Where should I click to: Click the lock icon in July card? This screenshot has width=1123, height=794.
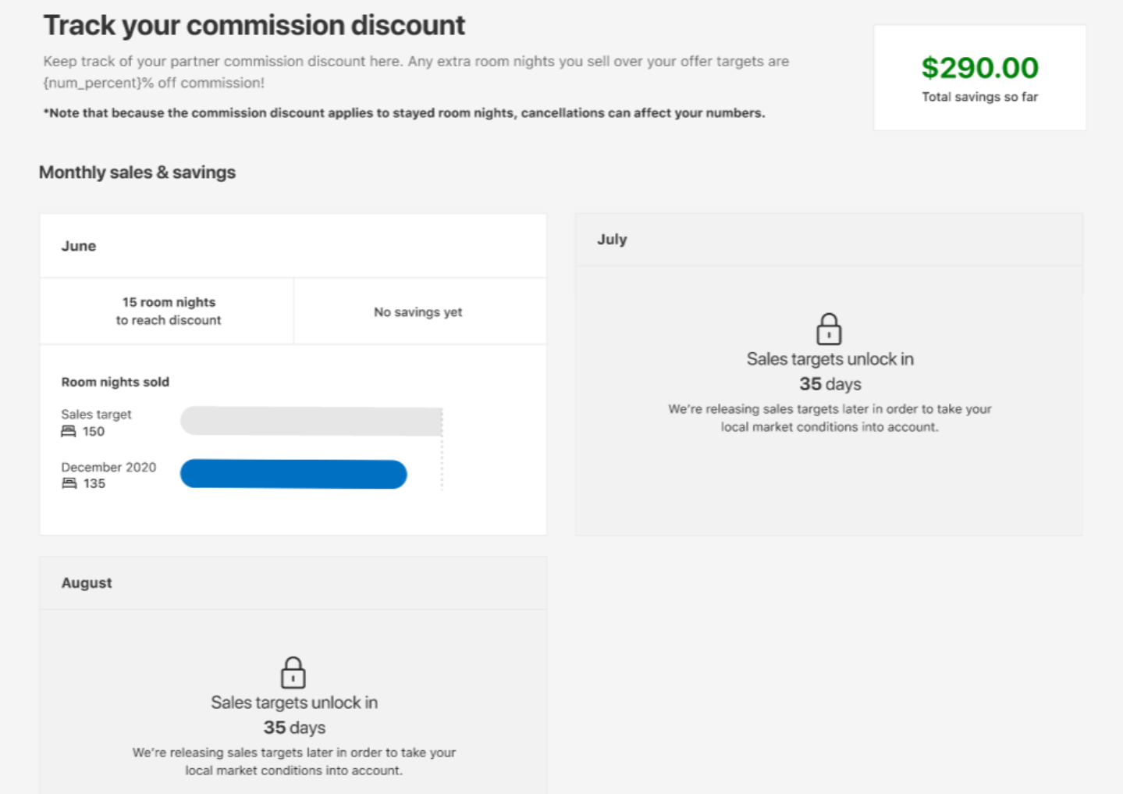click(x=829, y=329)
